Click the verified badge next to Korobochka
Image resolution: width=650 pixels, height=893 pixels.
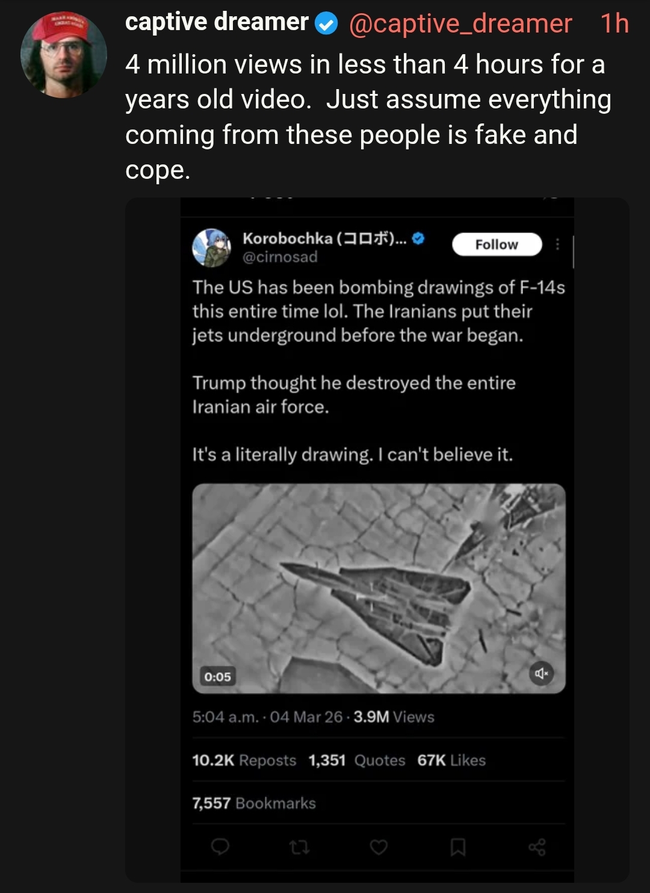[x=419, y=238]
